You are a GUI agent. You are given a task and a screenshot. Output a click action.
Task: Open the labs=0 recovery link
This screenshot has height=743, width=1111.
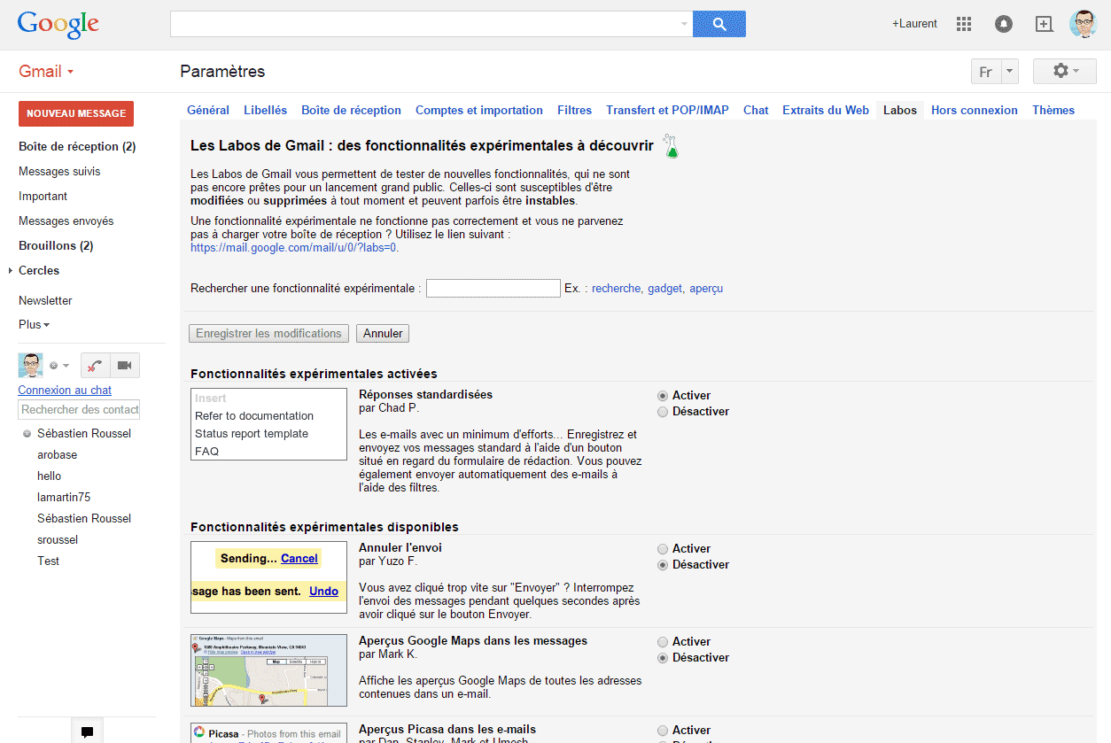coord(293,248)
